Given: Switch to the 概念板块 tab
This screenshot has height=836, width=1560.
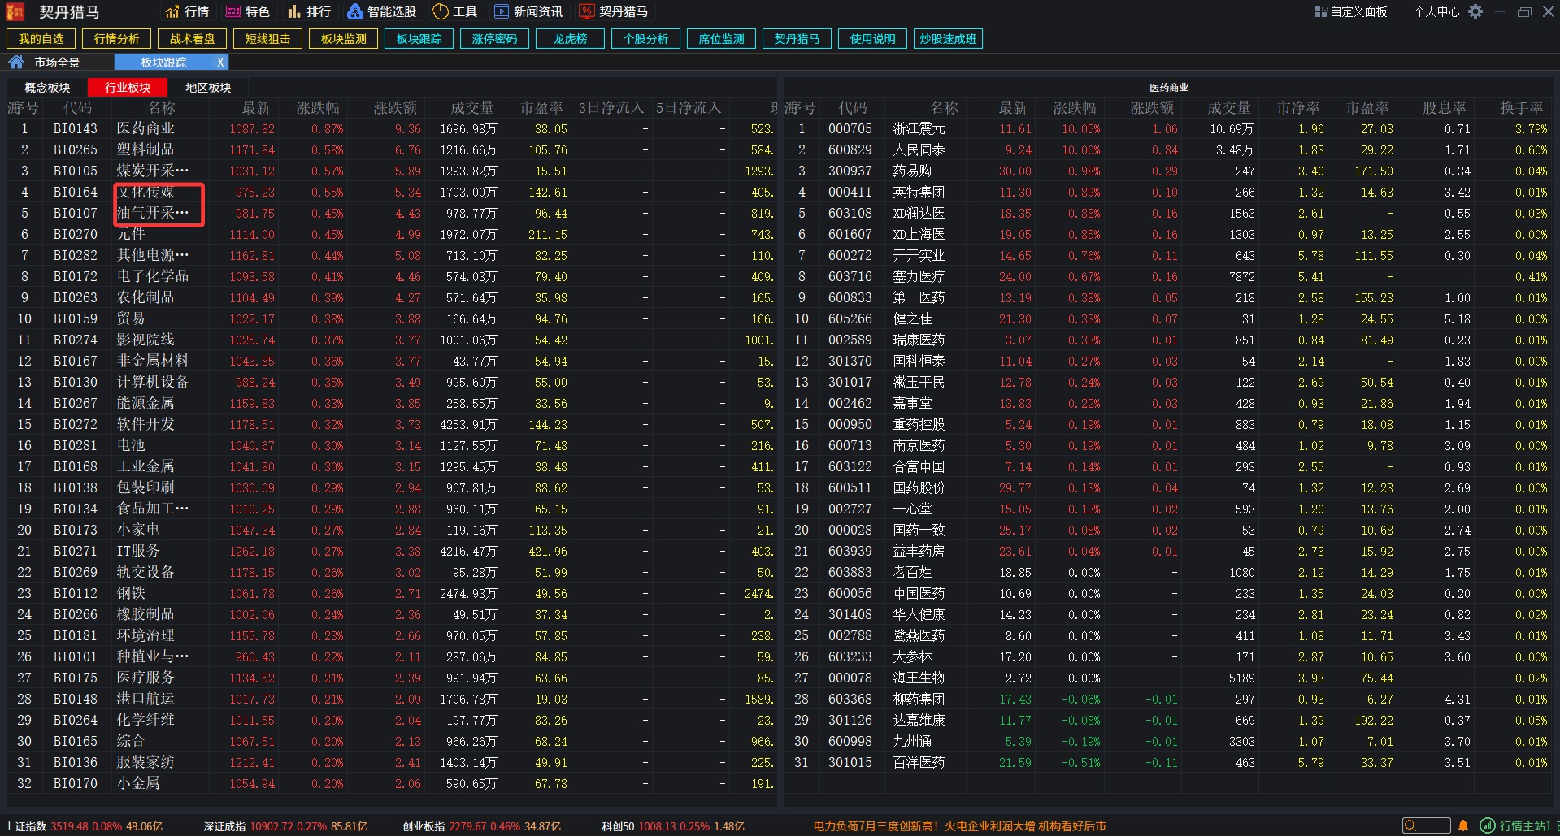Looking at the screenshot, I should point(46,87).
